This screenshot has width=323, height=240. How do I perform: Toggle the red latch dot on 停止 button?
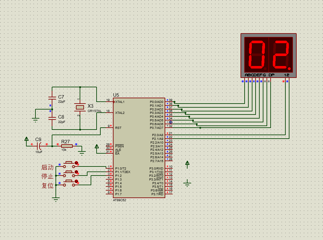(77, 172)
